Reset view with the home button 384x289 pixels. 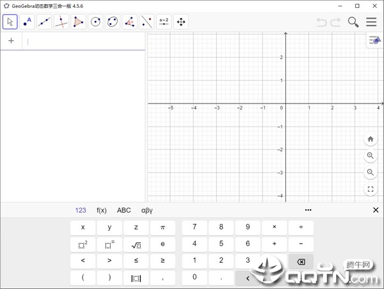371,139
